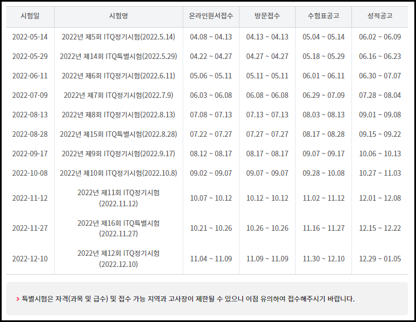Click 2022년 제7회 ITQ정기시험 exam name

(x=118, y=95)
